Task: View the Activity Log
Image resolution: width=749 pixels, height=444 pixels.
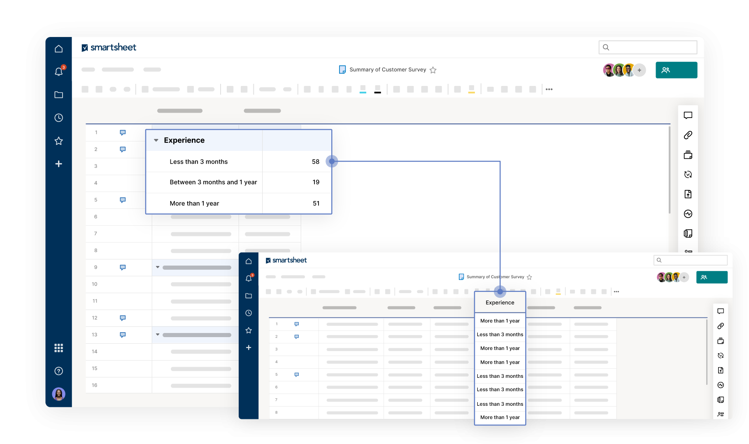Action: (688, 214)
